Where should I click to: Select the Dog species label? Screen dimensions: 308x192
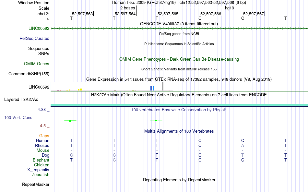(x=45, y=155)
